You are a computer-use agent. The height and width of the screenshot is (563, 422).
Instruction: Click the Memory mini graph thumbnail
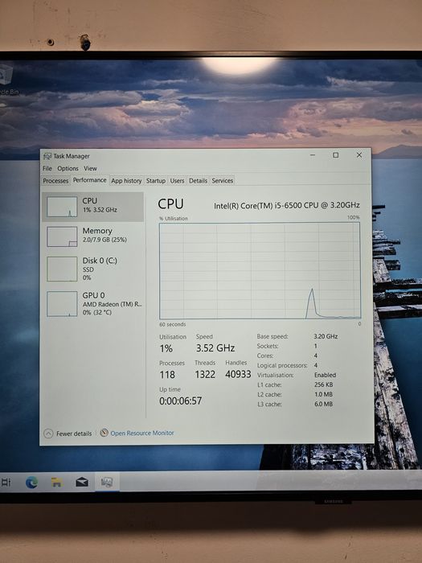(x=62, y=236)
